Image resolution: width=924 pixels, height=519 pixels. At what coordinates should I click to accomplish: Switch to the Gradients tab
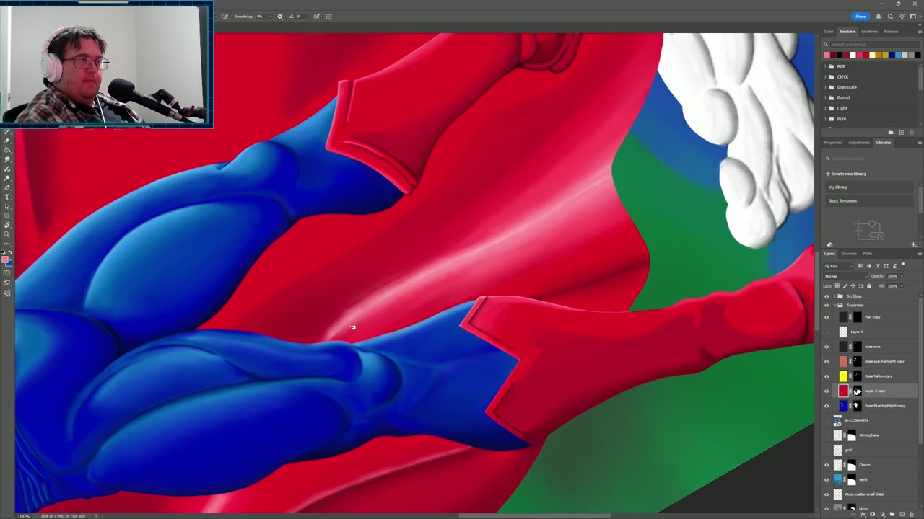pos(869,32)
